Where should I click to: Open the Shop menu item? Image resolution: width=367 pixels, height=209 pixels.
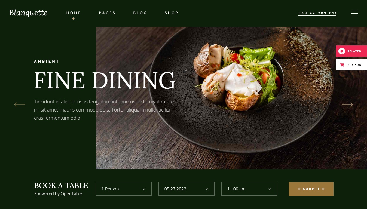coord(172,13)
